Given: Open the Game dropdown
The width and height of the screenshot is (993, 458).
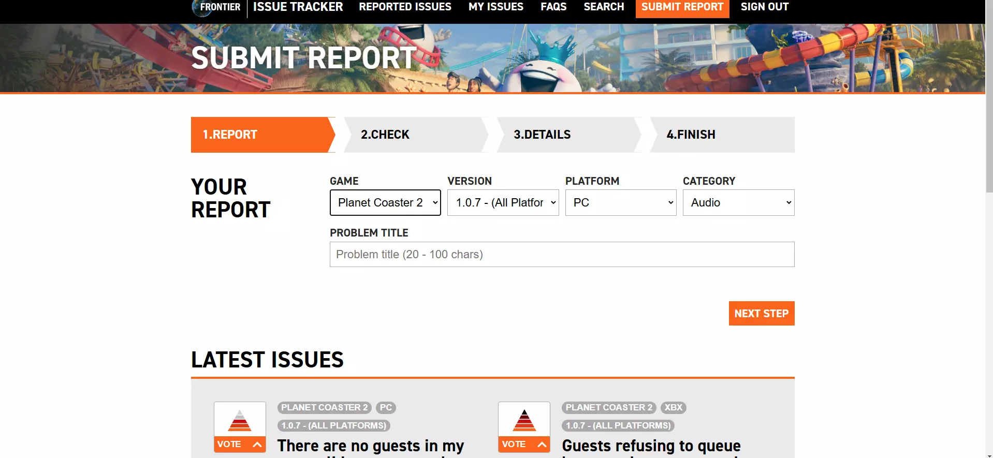Looking at the screenshot, I should click(x=385, y=202).
